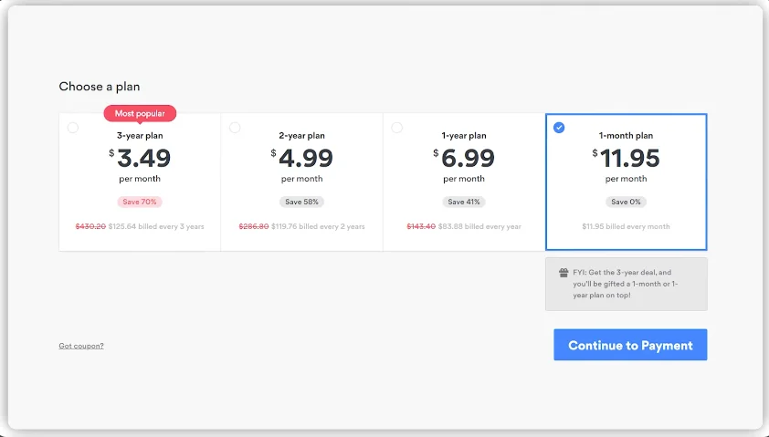Click the Save 0% label
769x437 pixels.
pyautogui.click(x=626, y=202)
